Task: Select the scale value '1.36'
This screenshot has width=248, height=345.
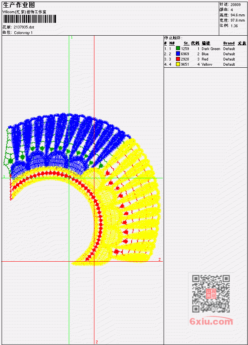Action: click(x=234, y=26)
